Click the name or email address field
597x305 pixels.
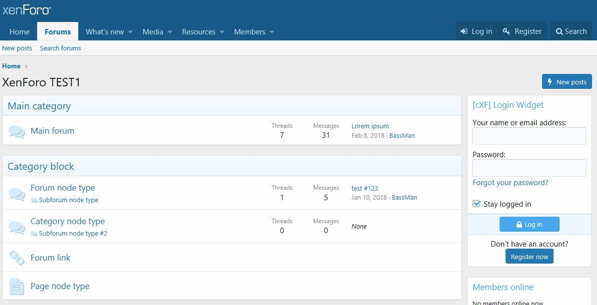[x=529, y=136]
